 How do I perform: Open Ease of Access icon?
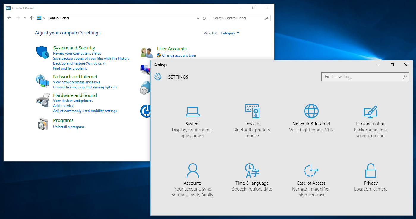pyautogui.click(x=311, y=170)
